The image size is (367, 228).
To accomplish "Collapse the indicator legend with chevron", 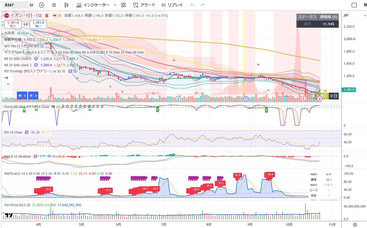I will 8,84.
